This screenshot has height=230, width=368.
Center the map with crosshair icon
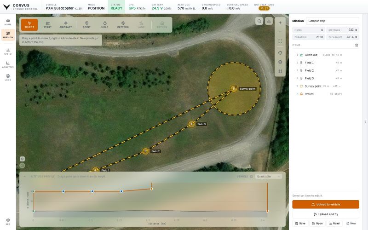[280, 53]
